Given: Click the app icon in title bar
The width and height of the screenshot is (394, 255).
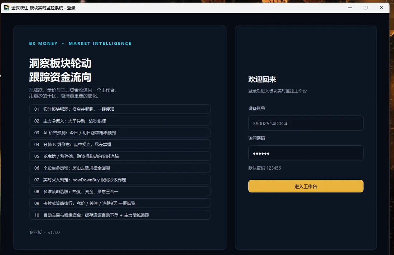Looking at the screenshot, I should pyautogui.click(x=6, y=8).
